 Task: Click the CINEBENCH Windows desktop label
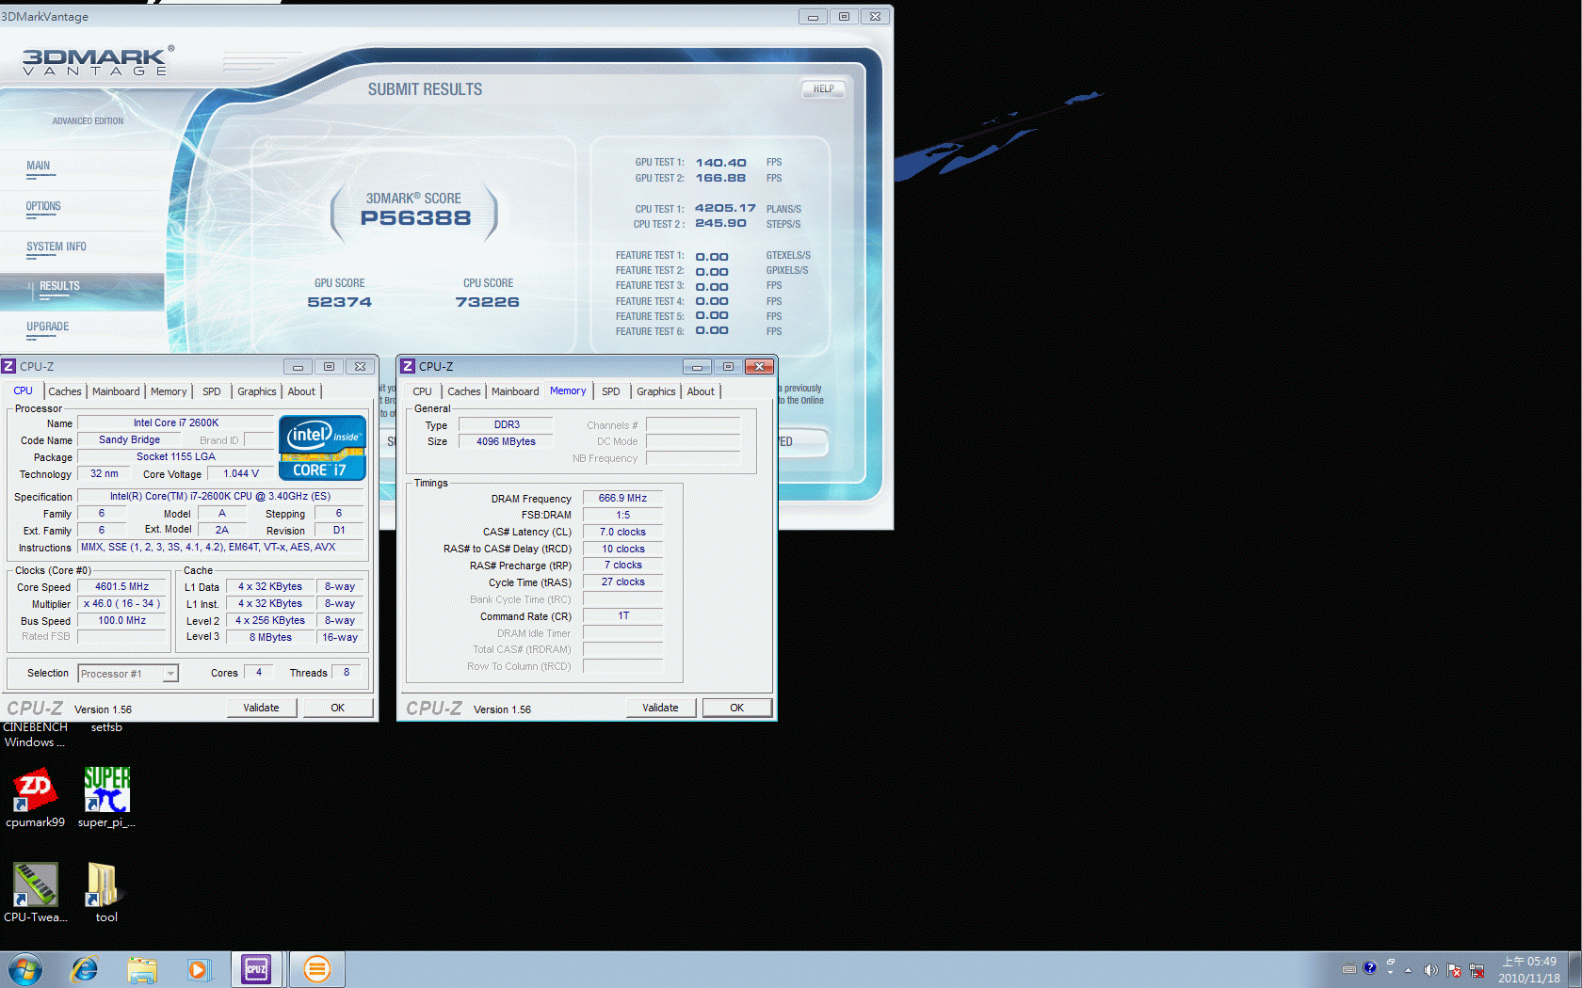click(x=35, y=735)
